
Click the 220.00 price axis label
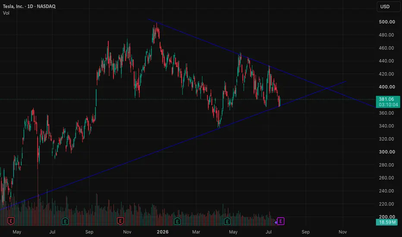click(386, 204)
